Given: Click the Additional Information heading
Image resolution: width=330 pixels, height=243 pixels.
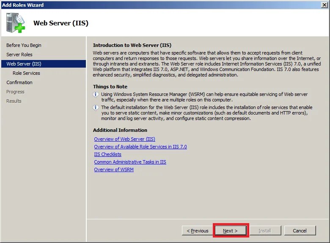Looking at the screenshot, I should tap(120, 130).
